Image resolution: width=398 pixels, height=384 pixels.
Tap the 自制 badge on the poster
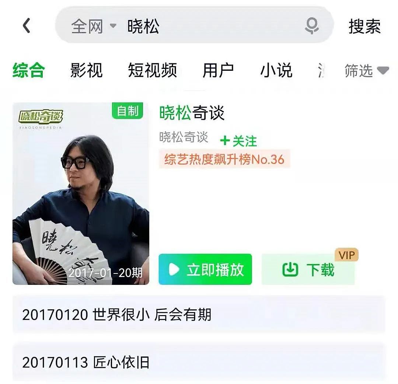(x=128, y=111)
